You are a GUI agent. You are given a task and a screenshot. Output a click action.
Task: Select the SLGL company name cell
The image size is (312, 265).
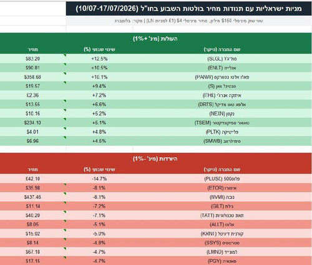pos(222,59)
